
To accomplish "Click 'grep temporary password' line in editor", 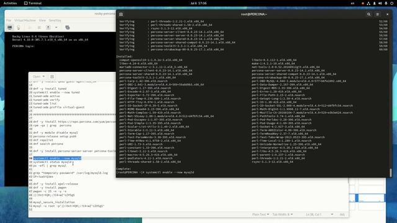I will tap(70, 173).
